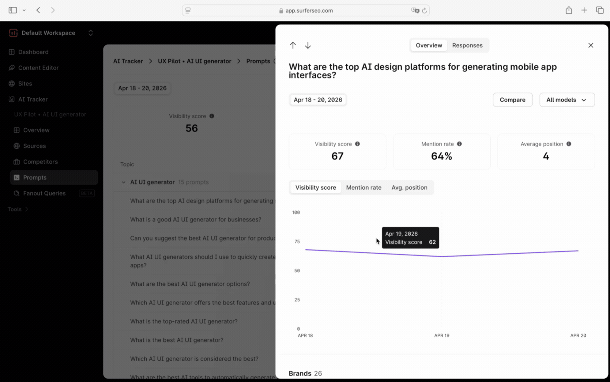This screenshot has width=610, height=382.
Task: Open Safari share icon
Action: [x=569, y=10]
